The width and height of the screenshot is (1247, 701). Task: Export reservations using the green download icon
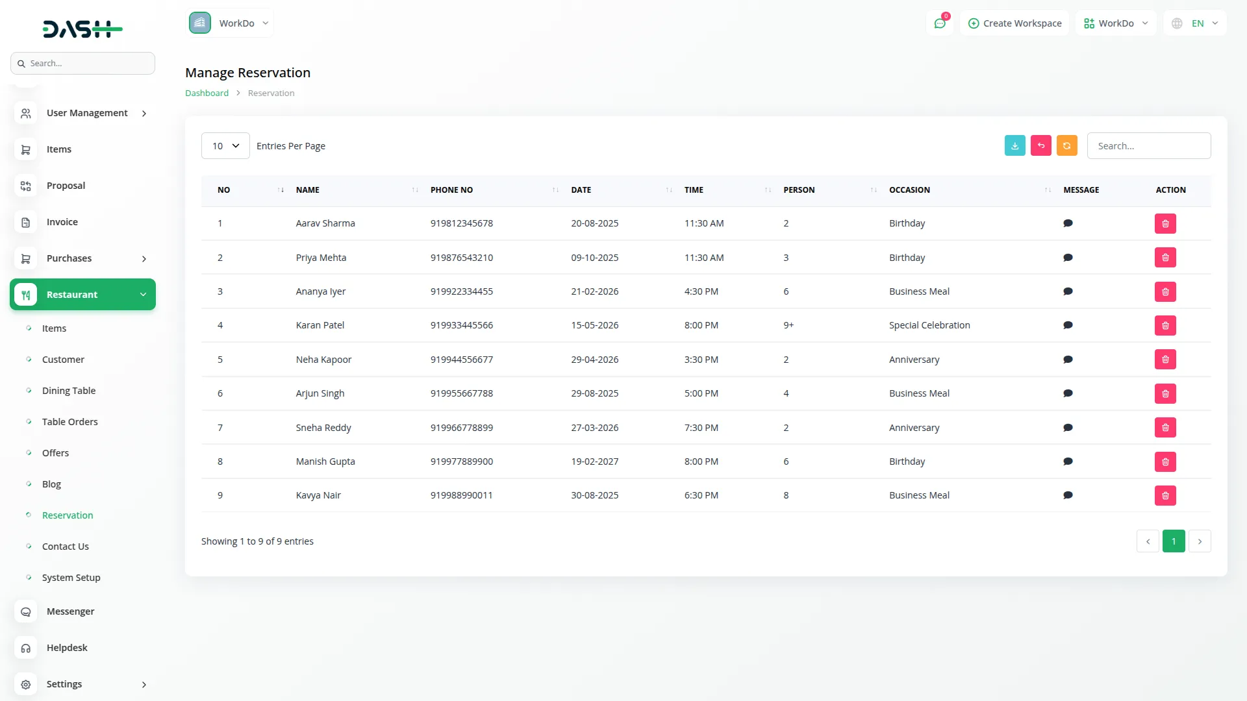point(1014,145)
